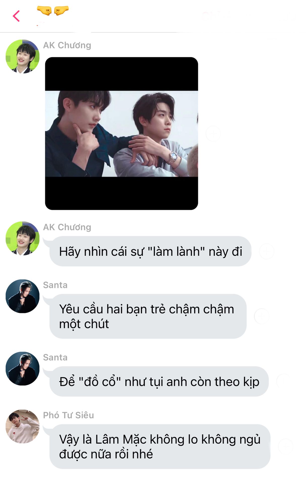Open AK Chương's avatar above the photo
The image size is (306, 482).
point(23,56)
